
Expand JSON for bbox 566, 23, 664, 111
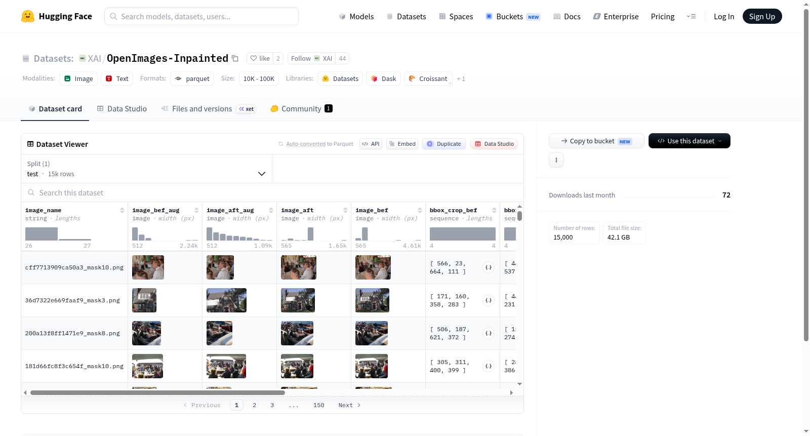click(489, 267)
